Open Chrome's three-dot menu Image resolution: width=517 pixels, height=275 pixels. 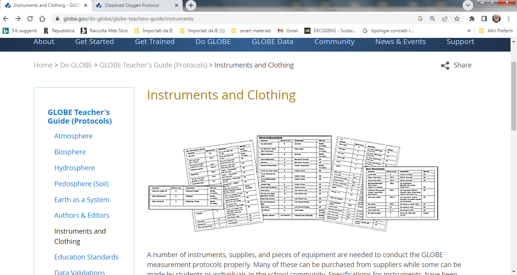point(509,19)
